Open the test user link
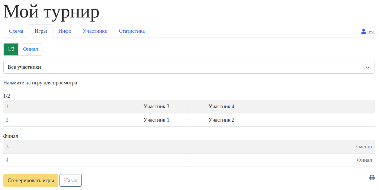 tap(371, 32)
